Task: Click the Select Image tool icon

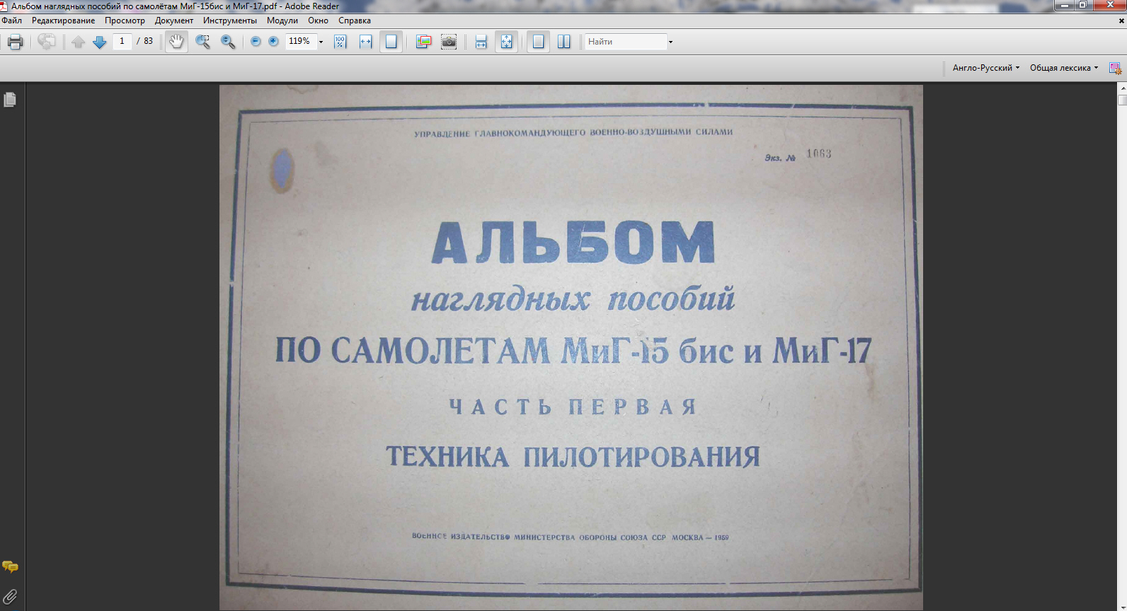Action: pyautogui.click(x=423, y=42)
